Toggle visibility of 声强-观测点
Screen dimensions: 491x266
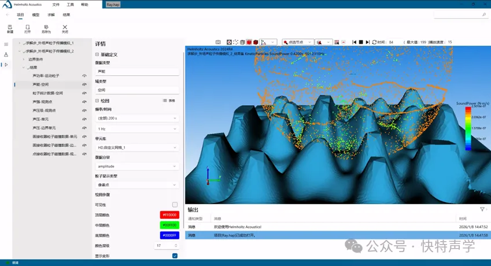pos(84,102)
